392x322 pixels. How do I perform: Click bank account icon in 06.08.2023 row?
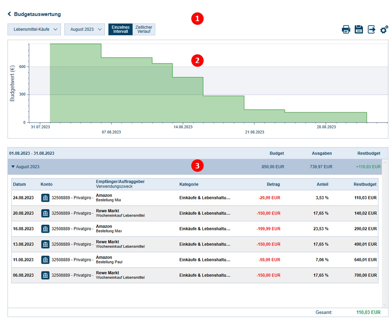pyautogui.click(x=45, y=275)
